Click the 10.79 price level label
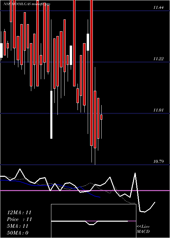Image resolution: width=170 pixels, height=238 pixels. click(158, 161)
